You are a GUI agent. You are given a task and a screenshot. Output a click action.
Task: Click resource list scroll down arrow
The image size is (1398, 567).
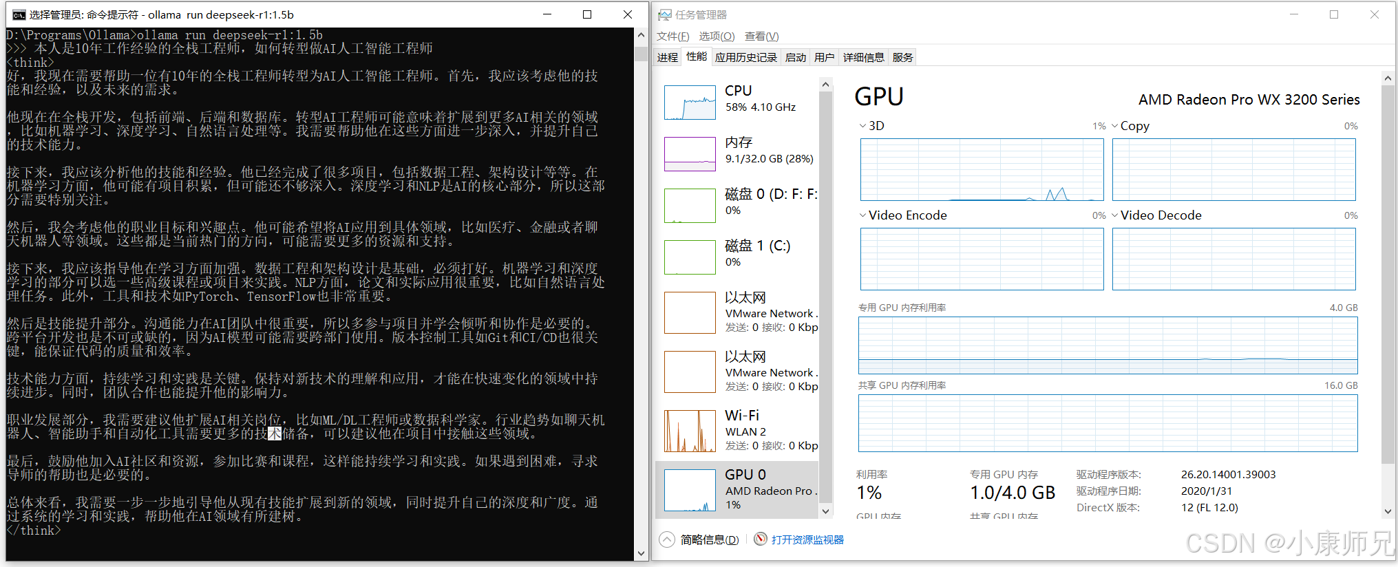click(x=825, y=511)
